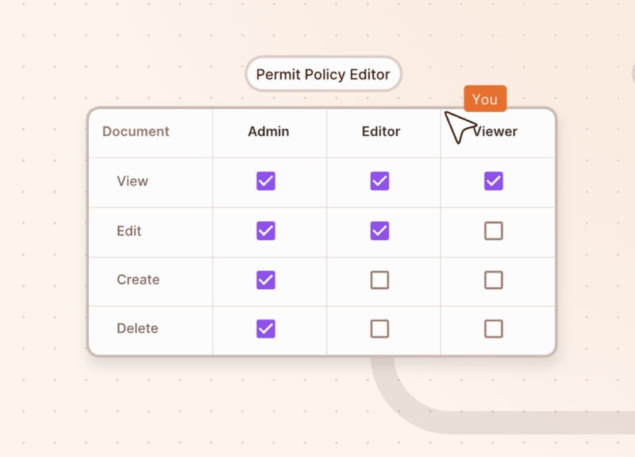This screenshot has height=457, width=635.
Task: Enable Editor Create permission
Action: (x=379, y=280)
